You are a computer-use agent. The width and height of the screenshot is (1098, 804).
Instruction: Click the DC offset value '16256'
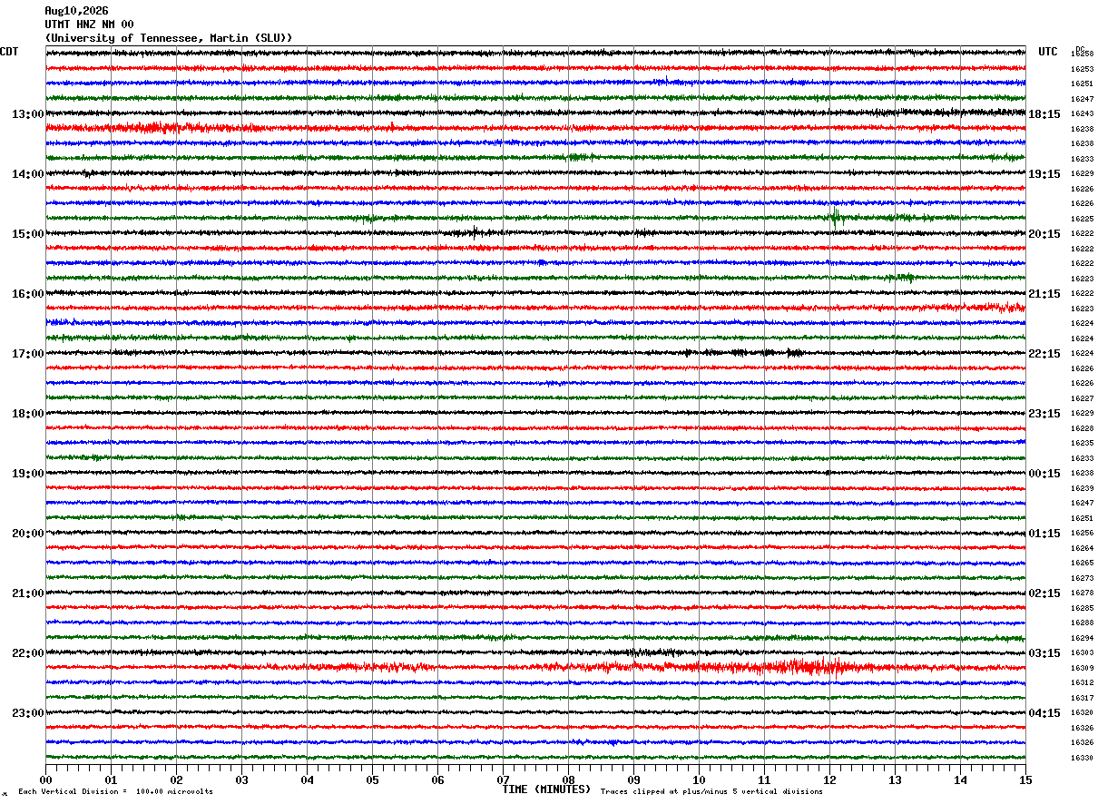click(x=1082, y=534)
